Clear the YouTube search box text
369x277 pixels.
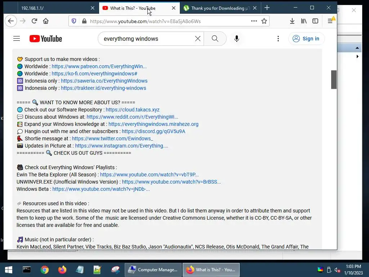point(198,39)
